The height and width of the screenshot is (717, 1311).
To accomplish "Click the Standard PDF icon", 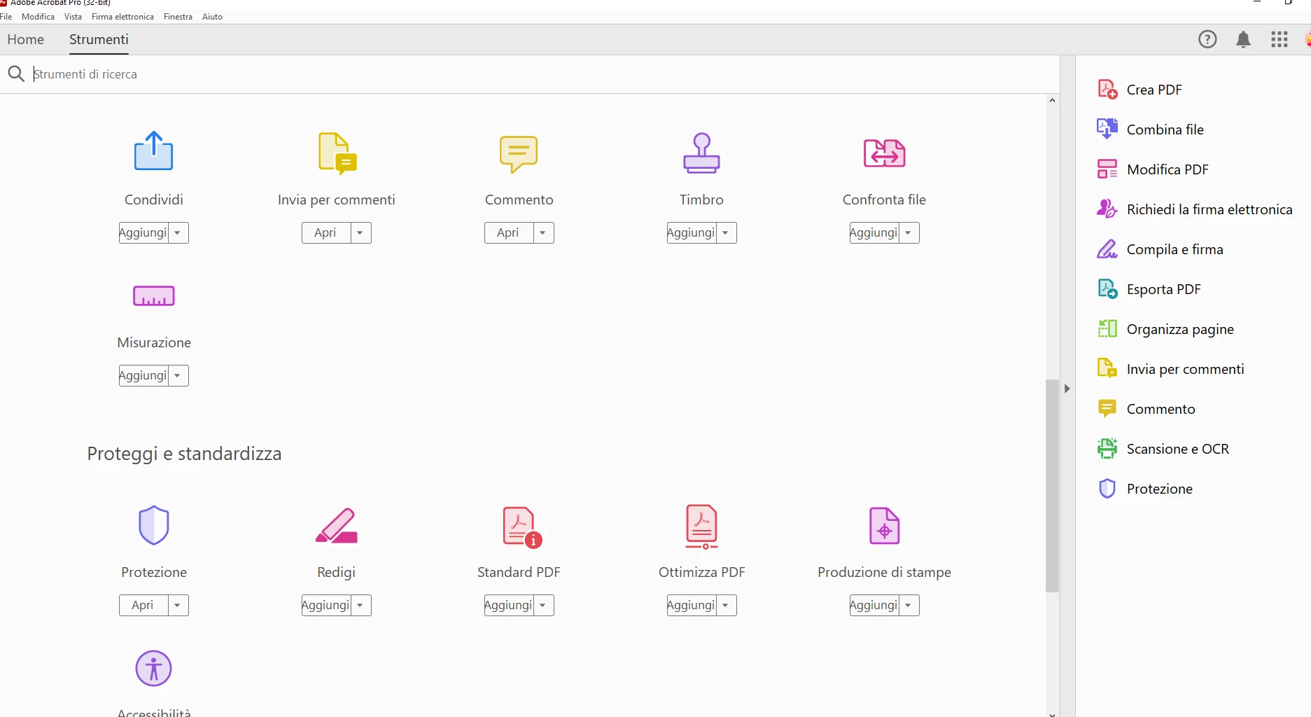I will pos(522,527).
